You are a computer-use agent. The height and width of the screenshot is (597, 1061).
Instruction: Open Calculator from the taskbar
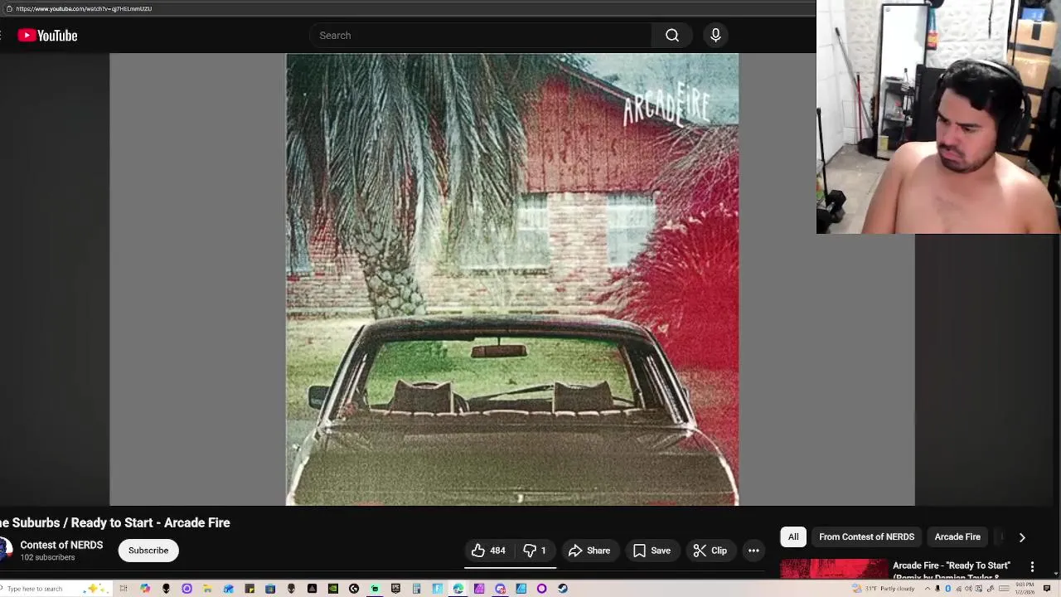(416, 589)
